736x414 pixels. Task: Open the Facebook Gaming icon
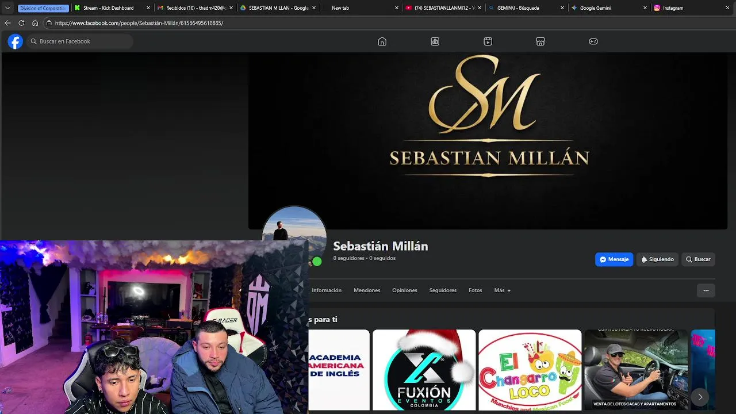pos(593,41)
